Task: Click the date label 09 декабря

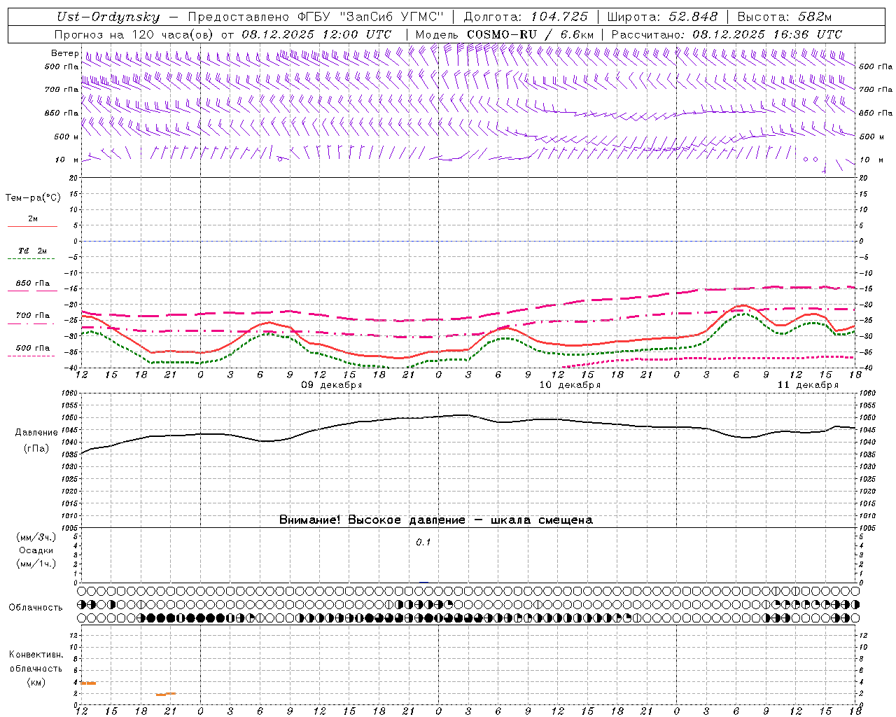Action: point(331,385)
